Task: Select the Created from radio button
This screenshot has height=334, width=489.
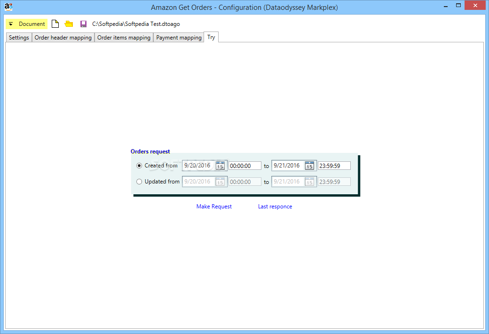Action: pyautogui.click(x=139, y=166)
